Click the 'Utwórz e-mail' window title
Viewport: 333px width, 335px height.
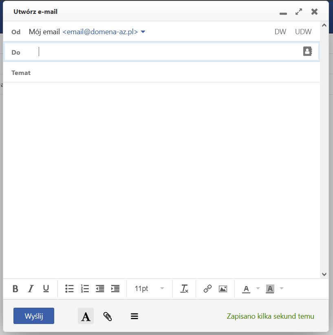[x=35, y=12]
